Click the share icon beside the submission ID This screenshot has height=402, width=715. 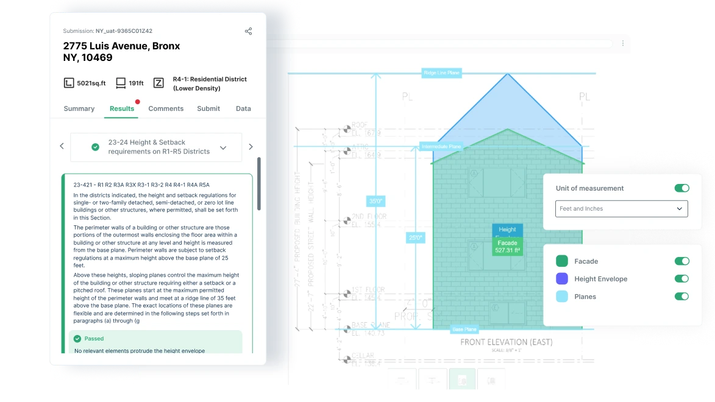coord(248,31)
